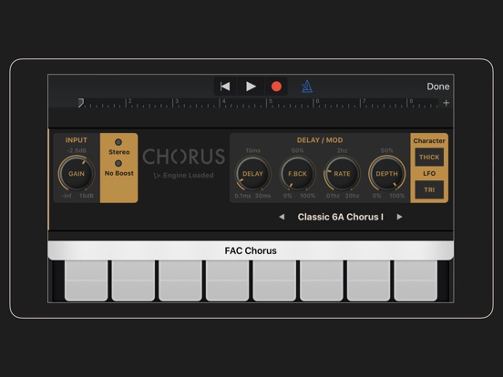Click the GAIN knob

(77, 173)
